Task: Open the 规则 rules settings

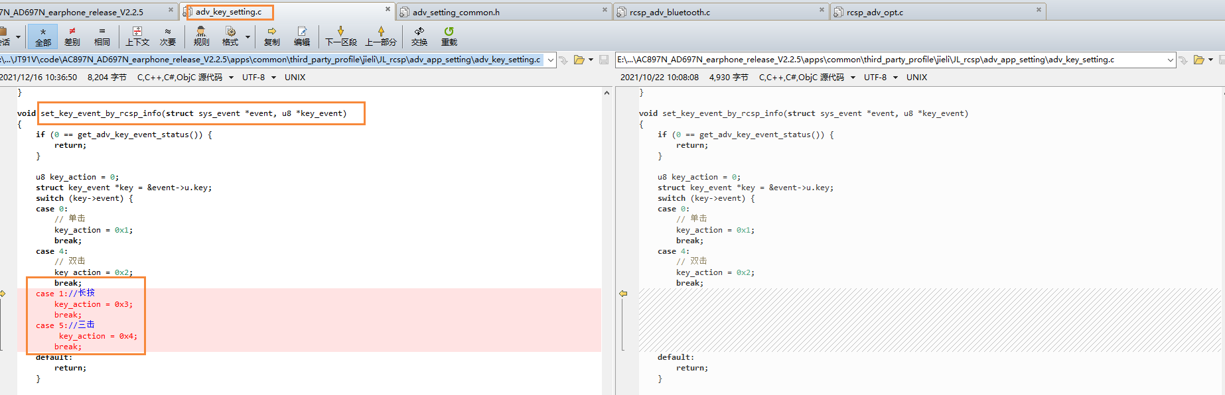Action: pos(201,36)
